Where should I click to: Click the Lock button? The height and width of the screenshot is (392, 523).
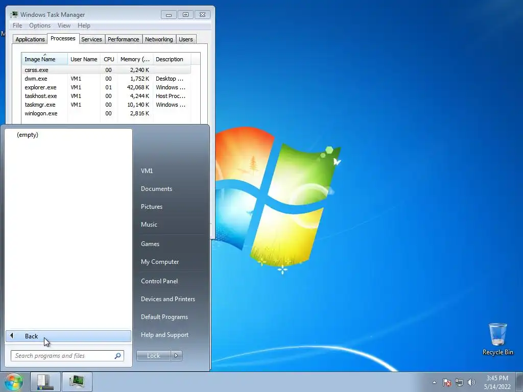pos(153,356)
